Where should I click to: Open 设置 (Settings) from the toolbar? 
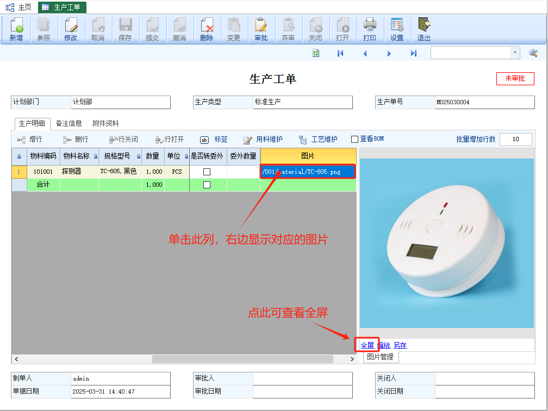pos(397,29)
